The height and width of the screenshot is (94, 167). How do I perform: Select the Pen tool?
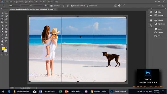coord(2,35)
